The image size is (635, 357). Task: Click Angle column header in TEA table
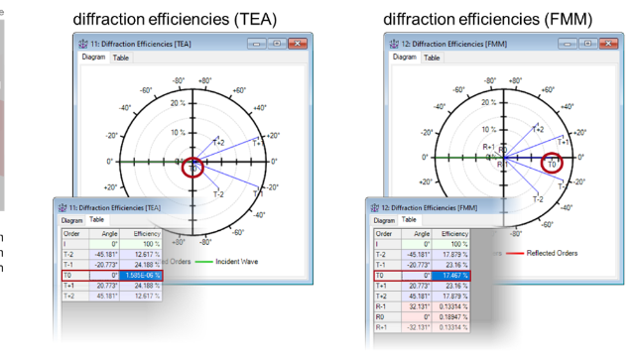104,234
